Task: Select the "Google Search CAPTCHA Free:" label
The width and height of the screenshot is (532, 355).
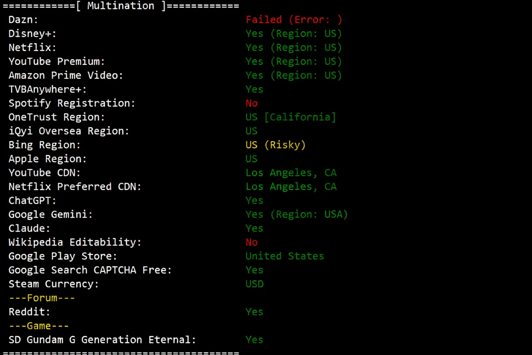Action: click(90, 270)
